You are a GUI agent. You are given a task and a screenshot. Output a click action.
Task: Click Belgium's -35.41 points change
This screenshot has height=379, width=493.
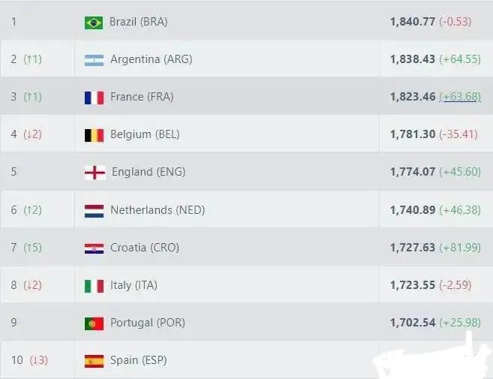coord(460,135)
